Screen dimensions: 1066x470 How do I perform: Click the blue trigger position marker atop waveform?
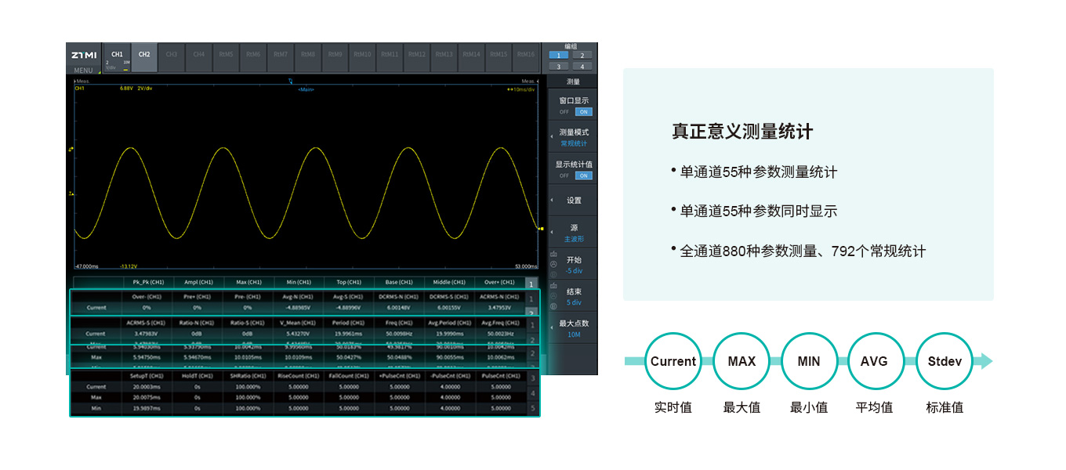tap(291, 81)
